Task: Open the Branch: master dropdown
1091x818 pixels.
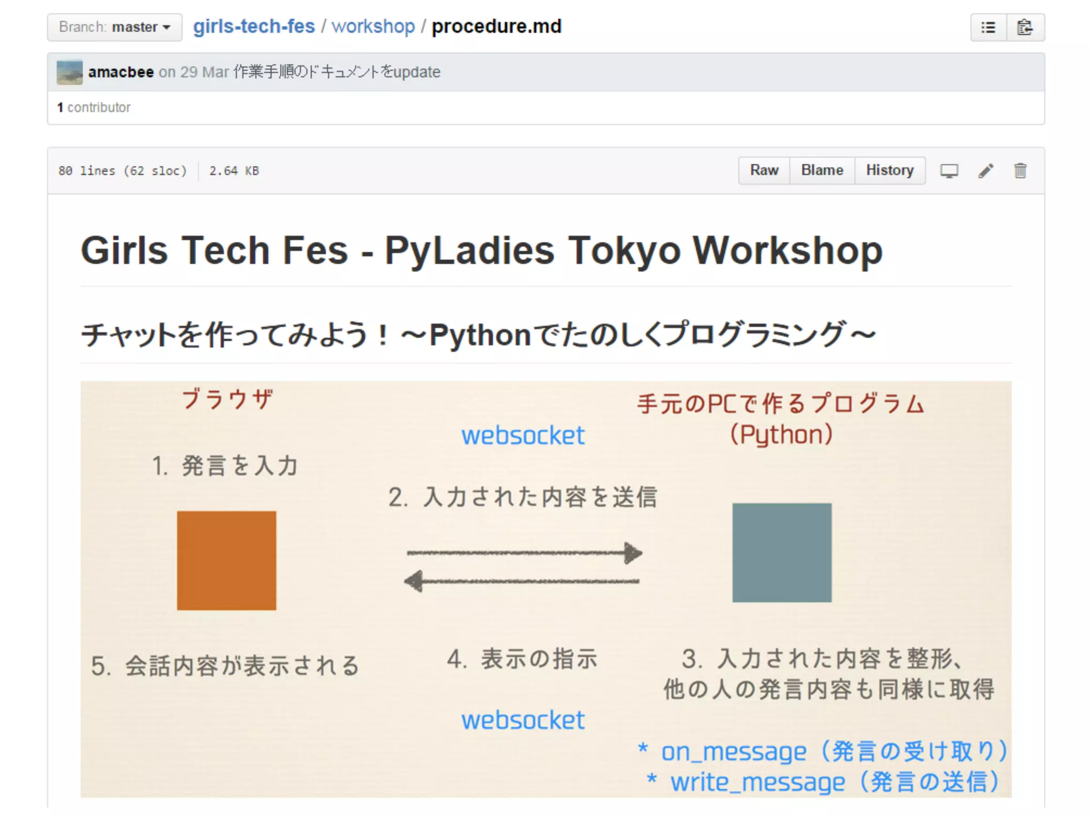Action: (115, 27)
